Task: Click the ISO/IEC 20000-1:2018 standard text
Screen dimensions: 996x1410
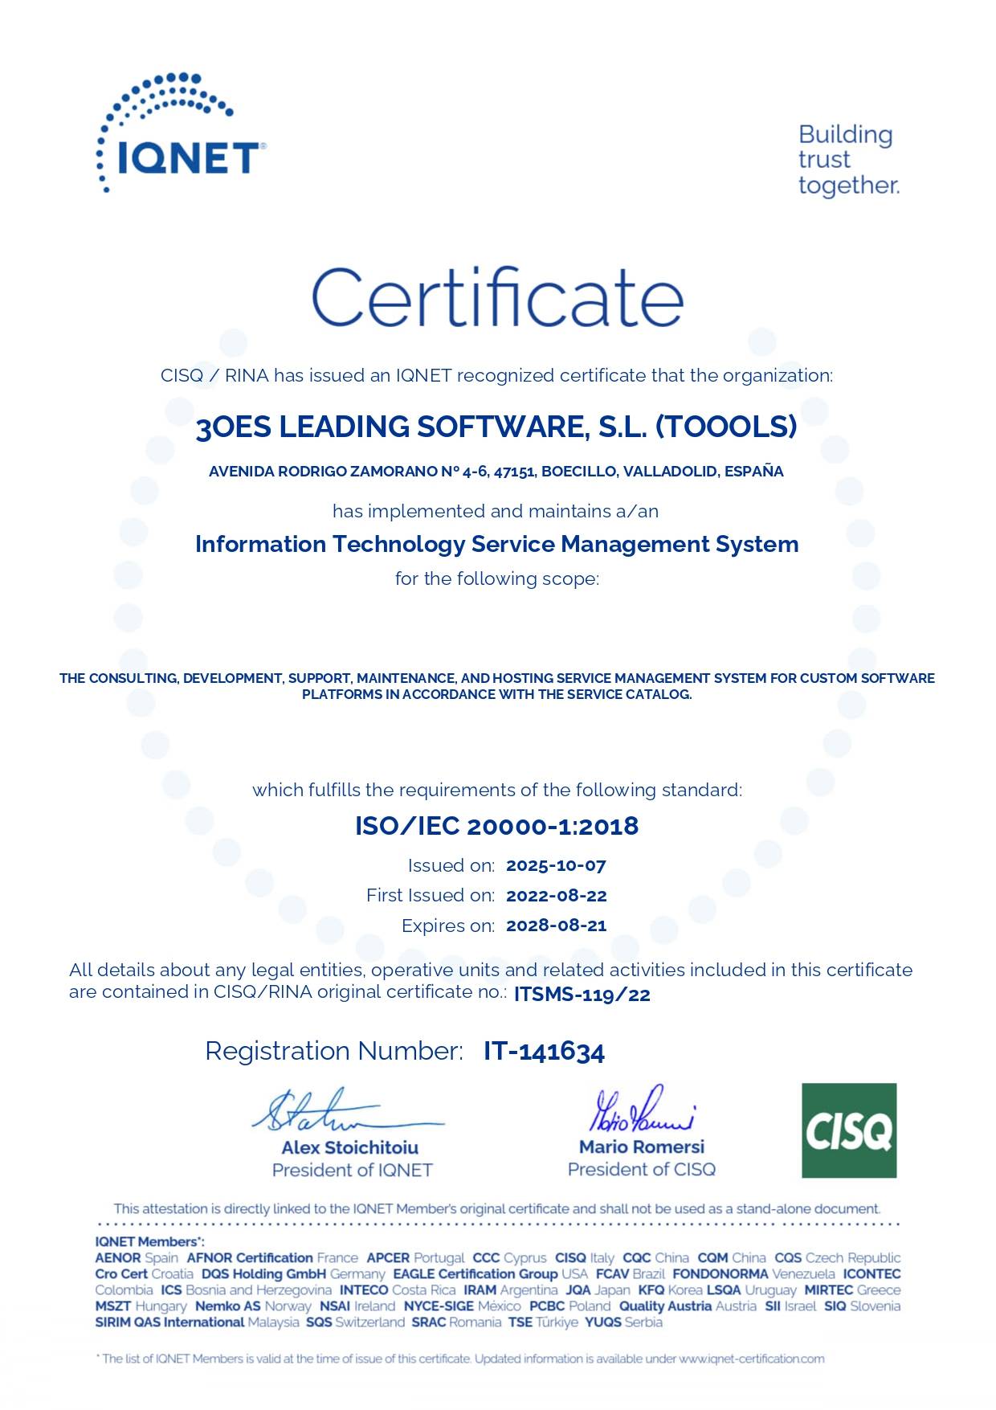Action: tap(496, 826)
